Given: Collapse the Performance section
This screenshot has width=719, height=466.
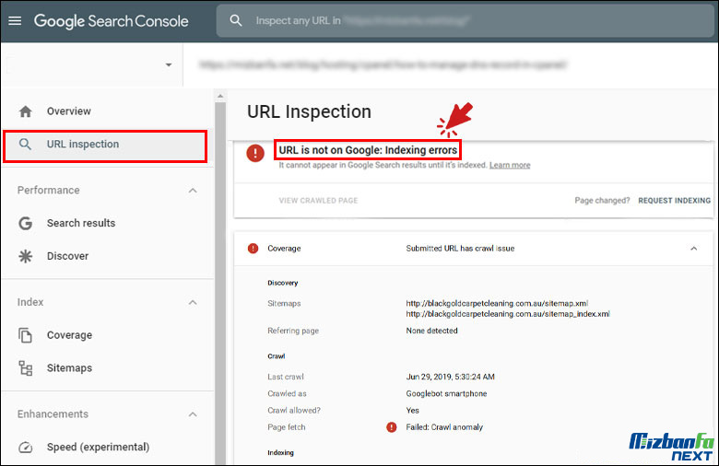Looking at the screenshot, I should [193, 190].
